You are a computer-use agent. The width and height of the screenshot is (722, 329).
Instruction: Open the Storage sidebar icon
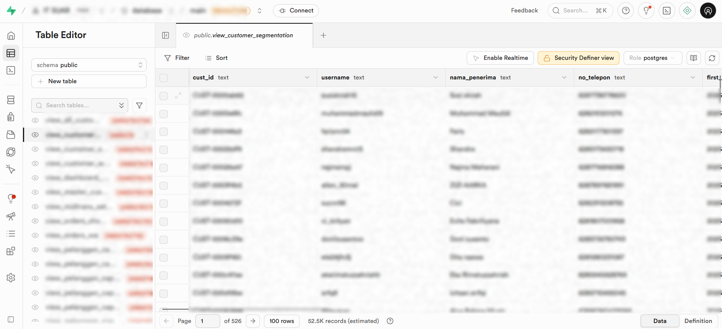tap(11, 135)
